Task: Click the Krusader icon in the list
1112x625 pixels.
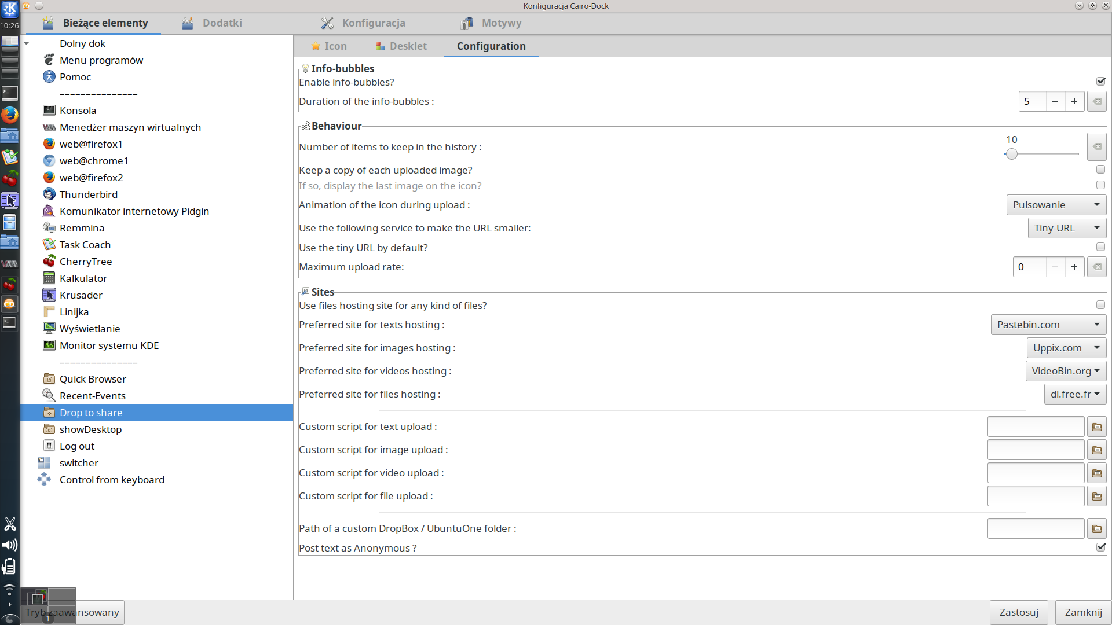Action: click(x=49, y=295)
